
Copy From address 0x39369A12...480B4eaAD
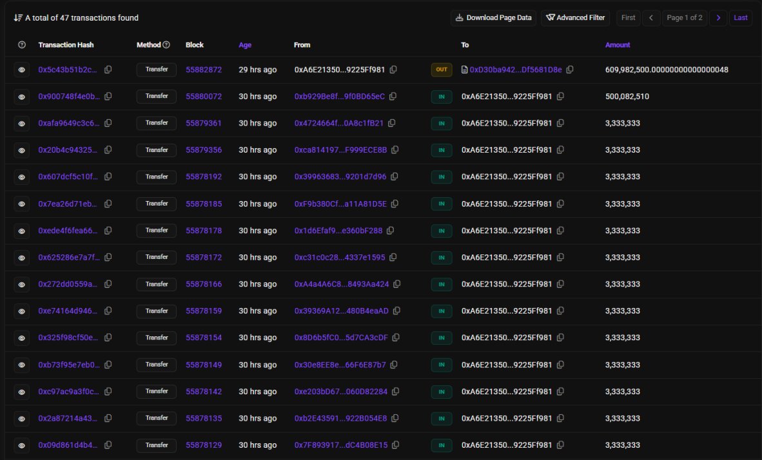pyautogui.click(x=396, y=311)
